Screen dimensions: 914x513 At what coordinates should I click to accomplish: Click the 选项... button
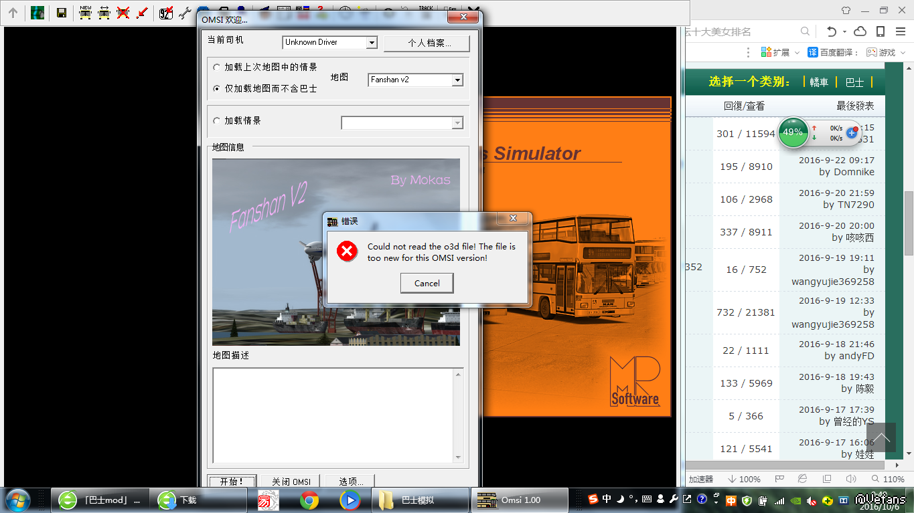click(x=351, y=482)
